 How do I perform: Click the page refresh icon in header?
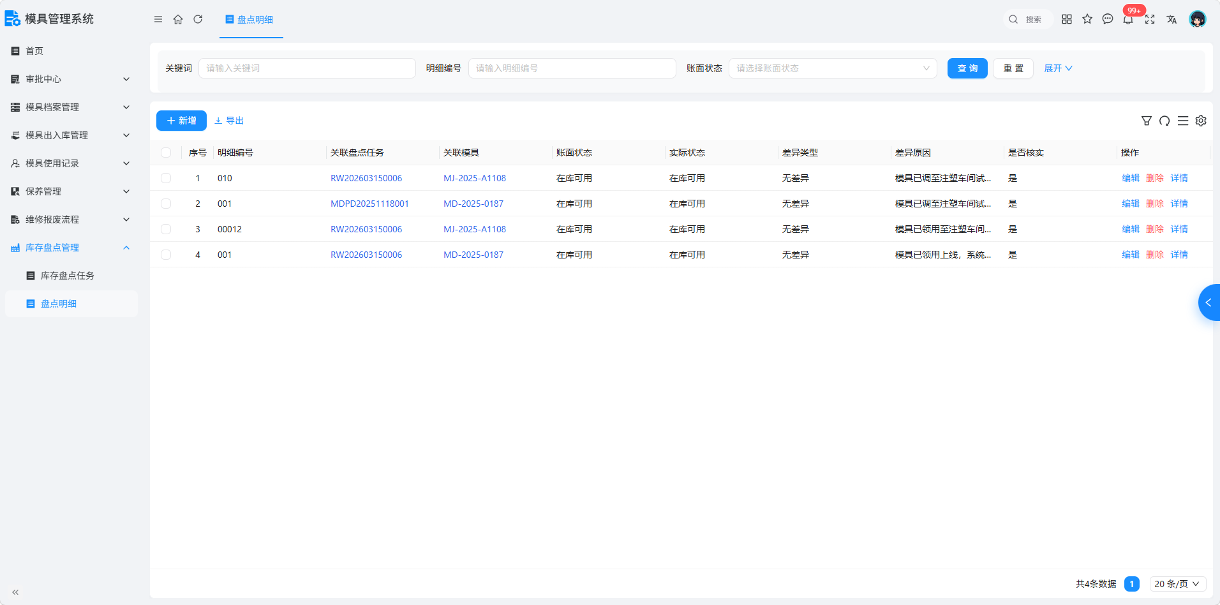tap(198, 19)
